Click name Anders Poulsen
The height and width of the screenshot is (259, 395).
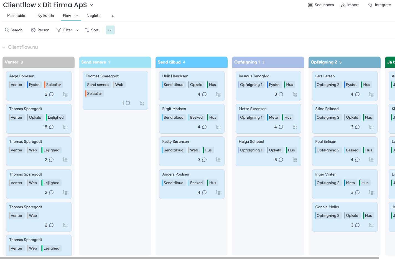(176, 174)
